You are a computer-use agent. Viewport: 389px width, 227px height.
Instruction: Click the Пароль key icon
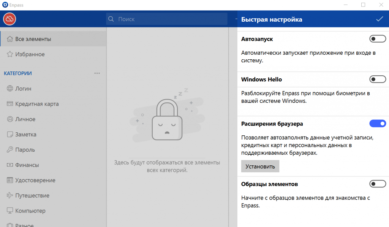coord(10,149)
